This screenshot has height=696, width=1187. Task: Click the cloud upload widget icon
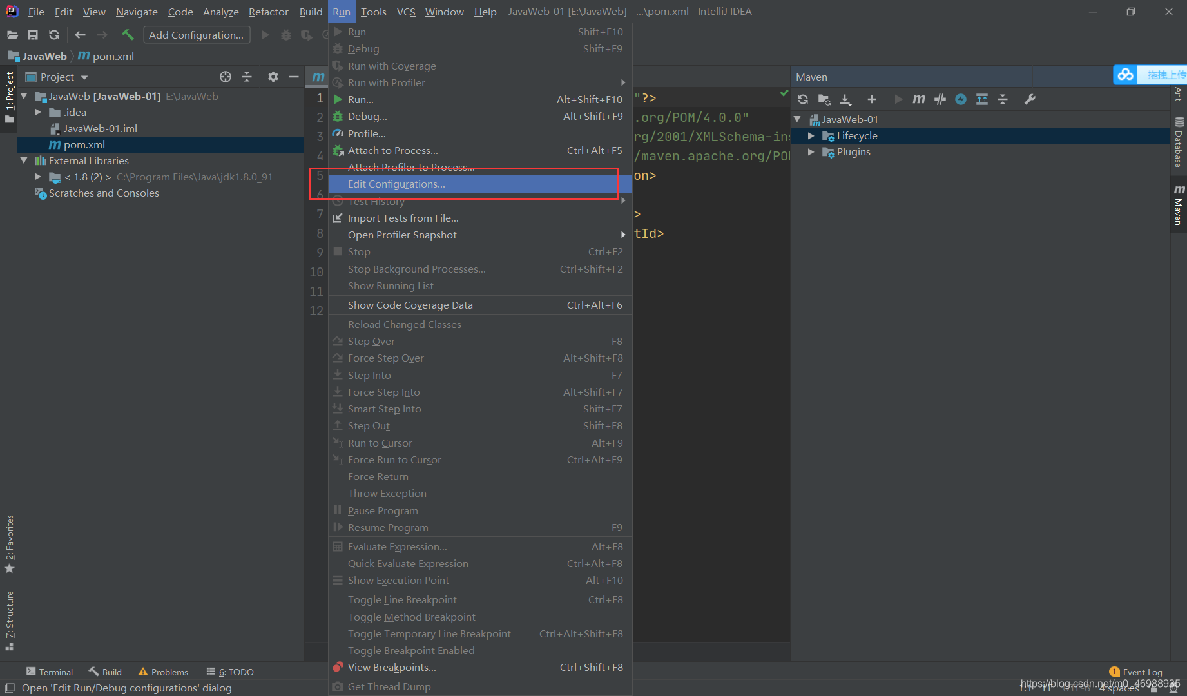point(1126,75)
